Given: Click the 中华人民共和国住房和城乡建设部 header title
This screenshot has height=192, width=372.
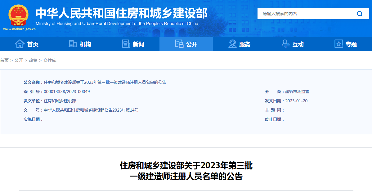Looking at the screenshot, I should tap(122, 13).
